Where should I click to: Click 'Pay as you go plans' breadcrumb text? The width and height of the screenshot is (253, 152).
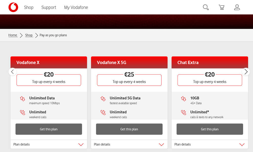(x=53, y=35)
